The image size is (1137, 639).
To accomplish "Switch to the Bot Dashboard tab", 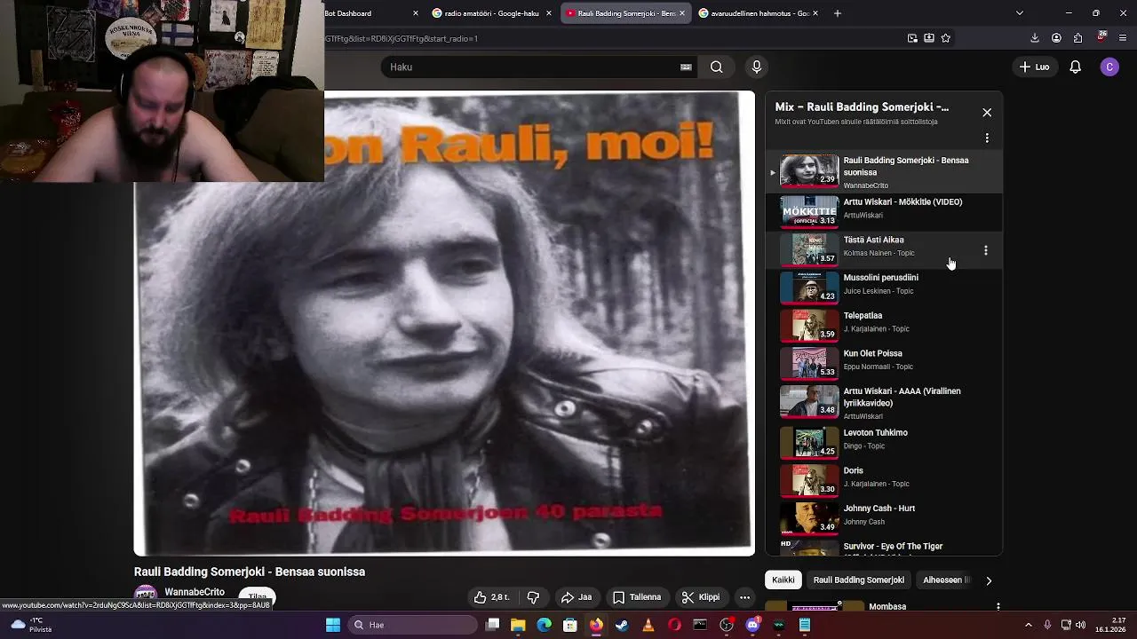I will click(370, 13).
